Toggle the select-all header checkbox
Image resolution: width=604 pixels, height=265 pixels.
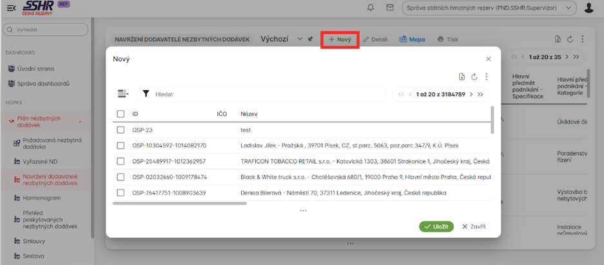tap(121, 114)
